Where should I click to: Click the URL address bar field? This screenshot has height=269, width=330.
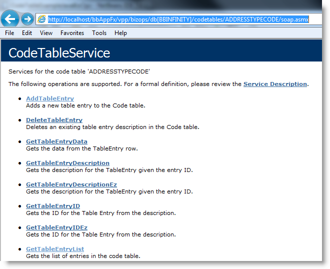click(178, 19)
